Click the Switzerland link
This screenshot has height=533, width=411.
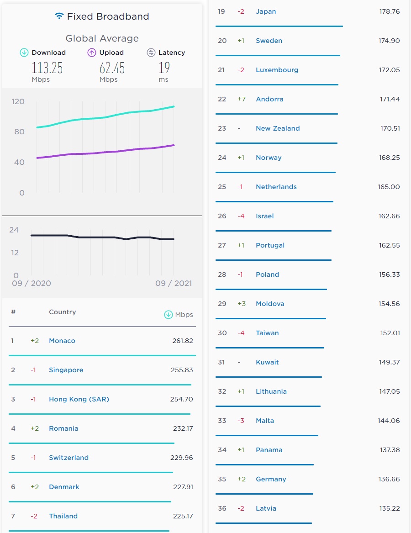[x=69, y=458]
